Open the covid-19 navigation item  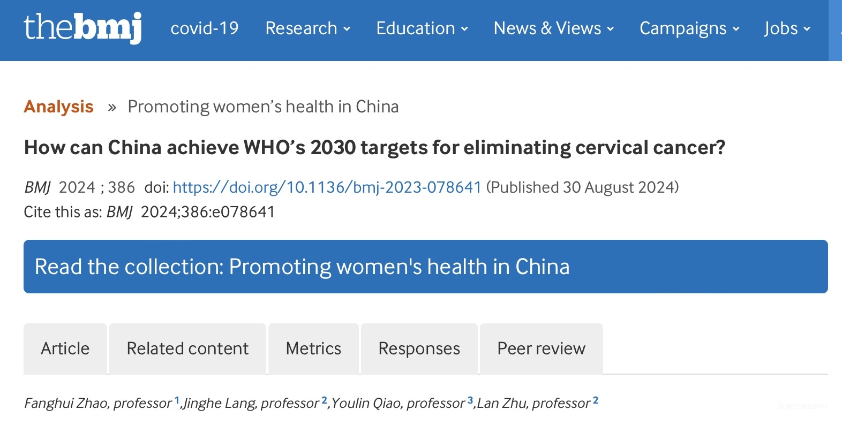pos(205,28)
